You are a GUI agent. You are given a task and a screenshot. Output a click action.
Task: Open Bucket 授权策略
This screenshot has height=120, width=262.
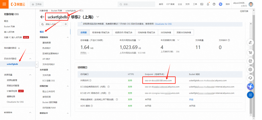pyautogui.click(x=50, y=102)
